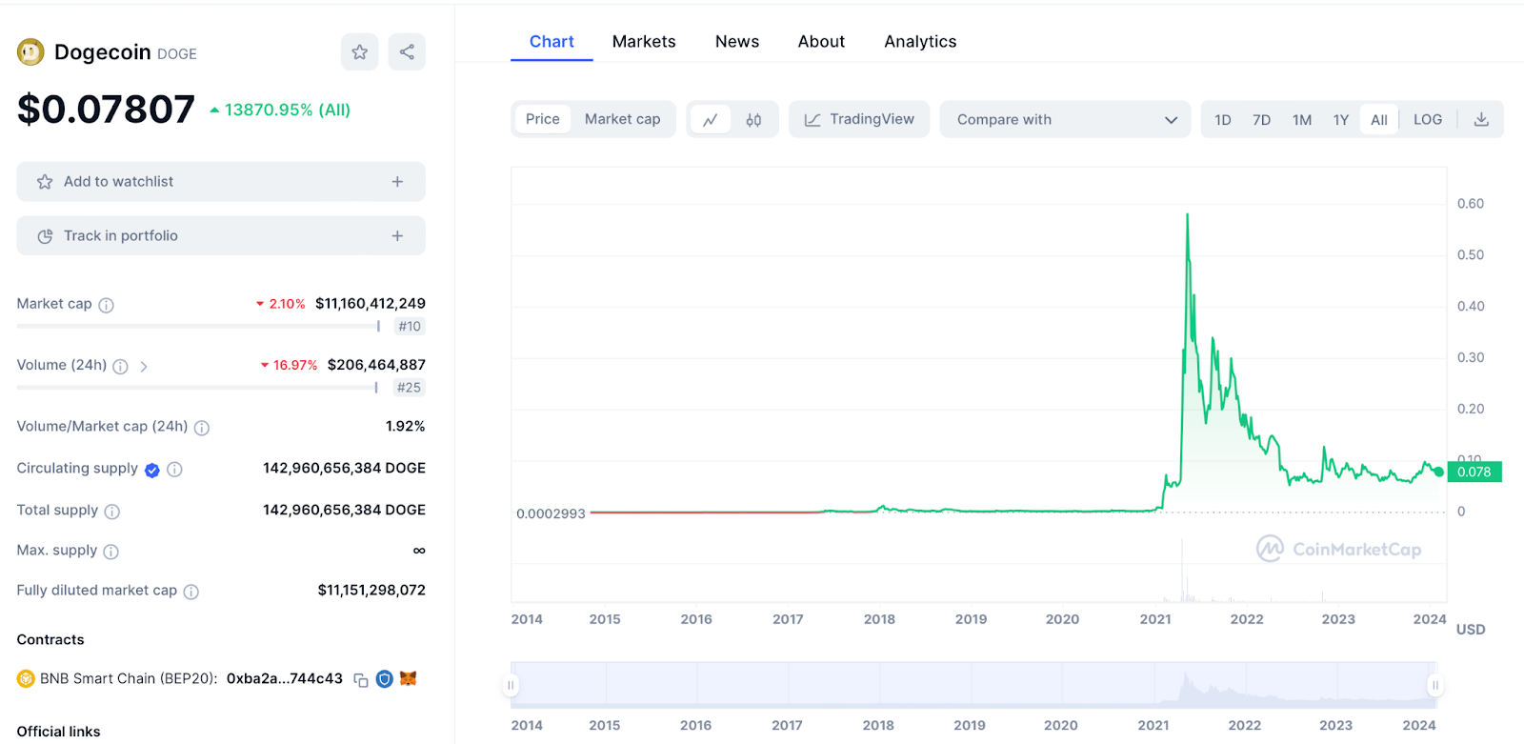Click the BNB Smart Chain logo icon

[26, 679]
